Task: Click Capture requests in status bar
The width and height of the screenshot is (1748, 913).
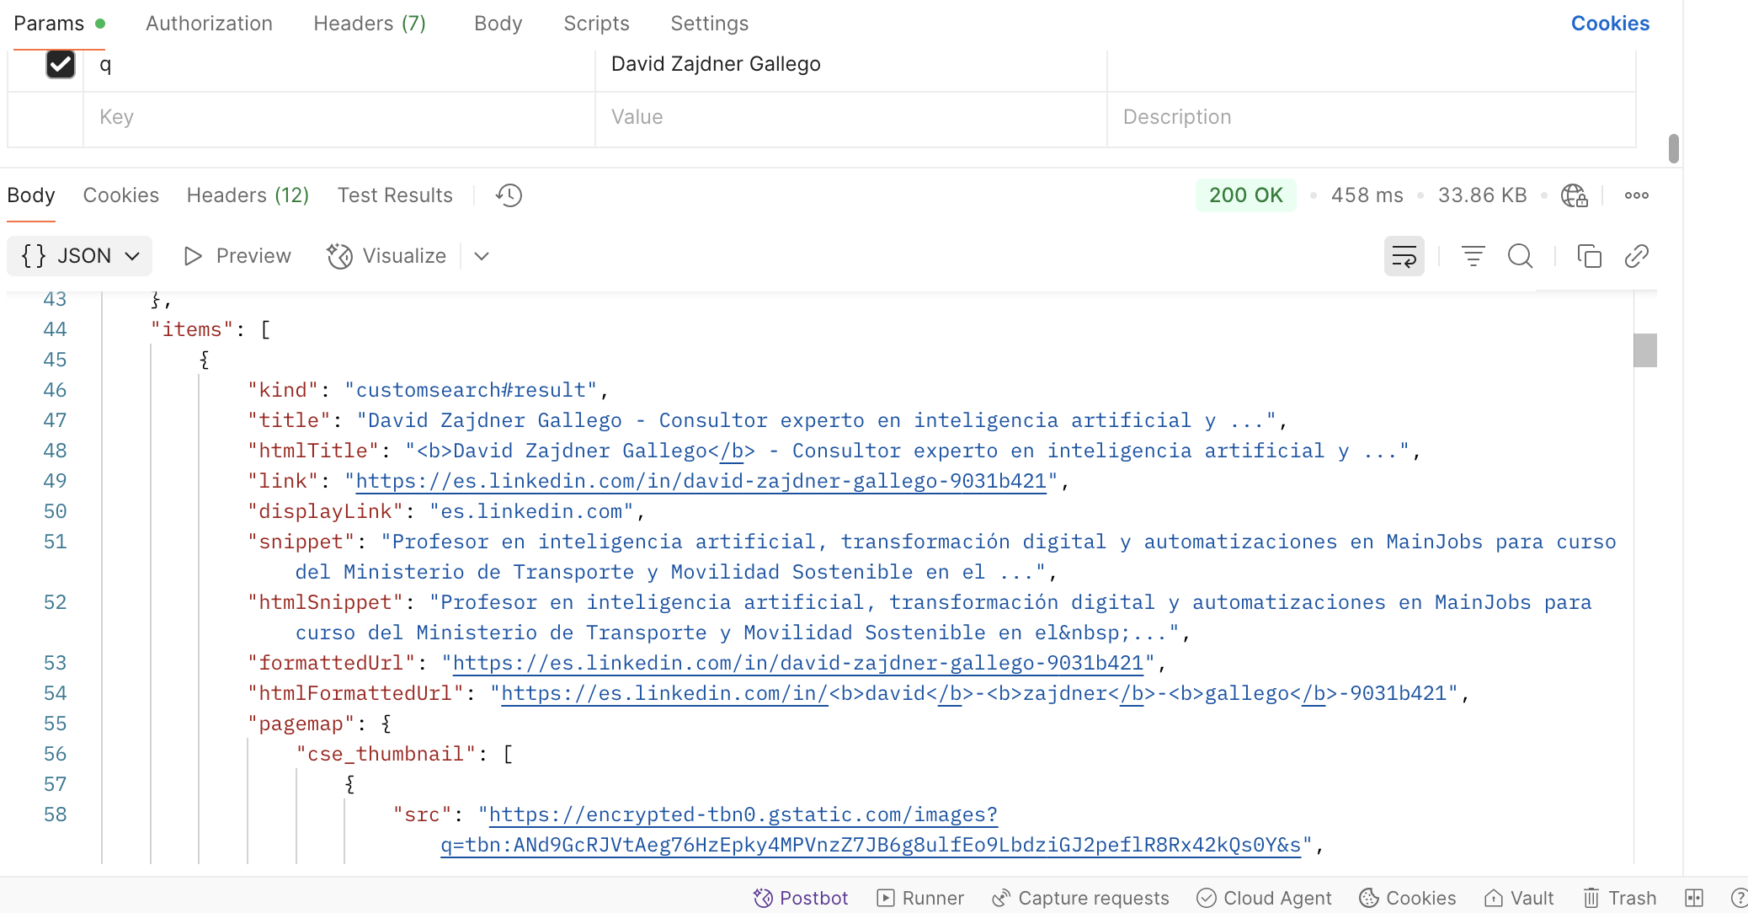Action: 1080,898
